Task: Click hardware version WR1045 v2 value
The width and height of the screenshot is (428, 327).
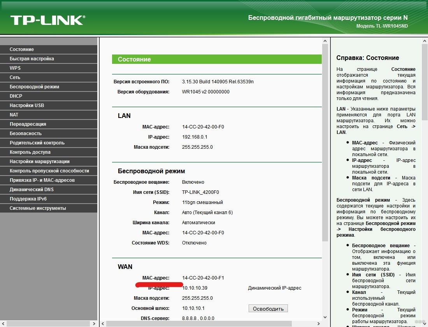Action: 206,92
